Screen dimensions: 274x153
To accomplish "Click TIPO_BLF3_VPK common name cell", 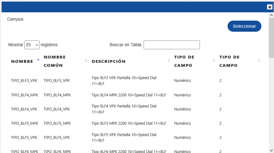I will pos(57,81).
